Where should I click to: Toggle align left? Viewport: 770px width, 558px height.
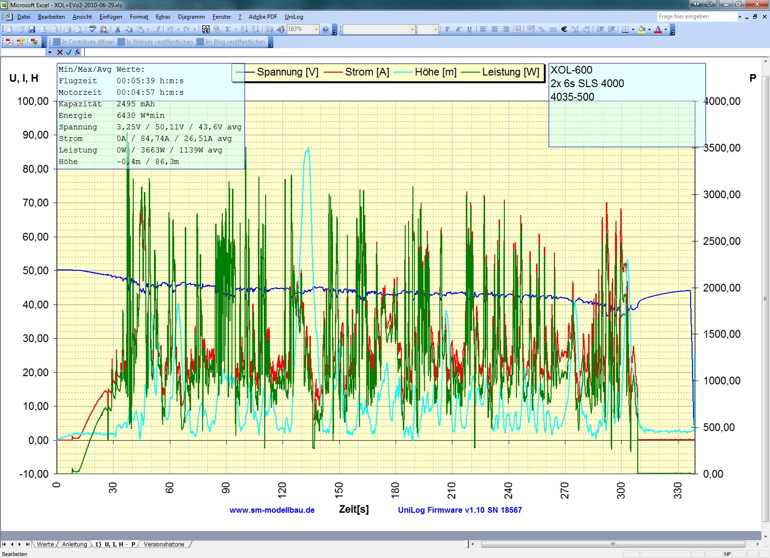[483, 29]
